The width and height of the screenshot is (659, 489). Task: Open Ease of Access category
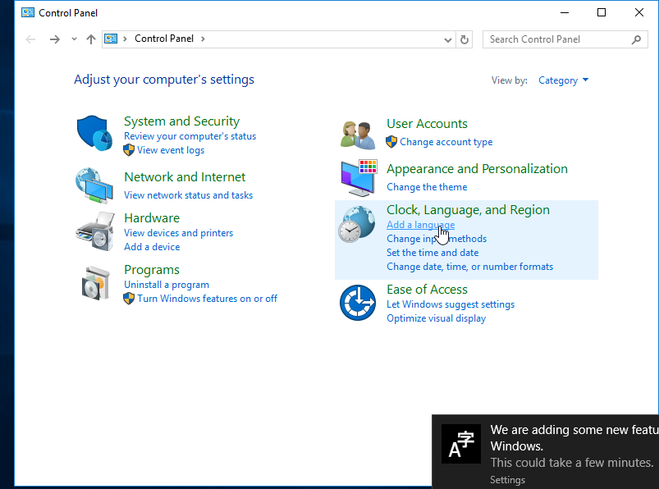(427, 290)
